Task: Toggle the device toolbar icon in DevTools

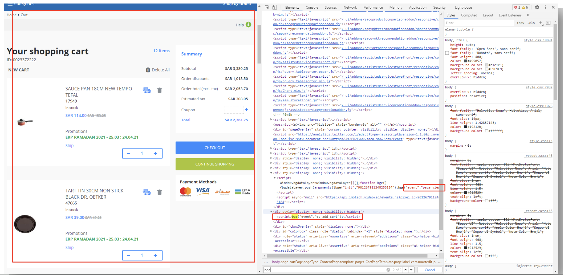Action: (274, 7)
